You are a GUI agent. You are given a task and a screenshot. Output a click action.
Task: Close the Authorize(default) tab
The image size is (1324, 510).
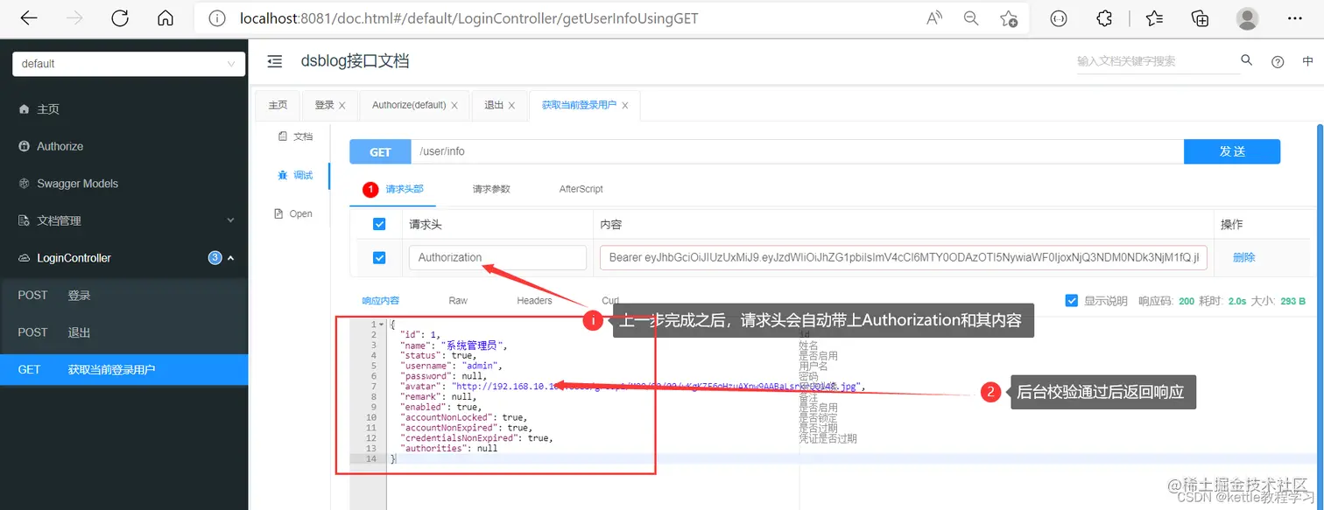tap(454, 105)
